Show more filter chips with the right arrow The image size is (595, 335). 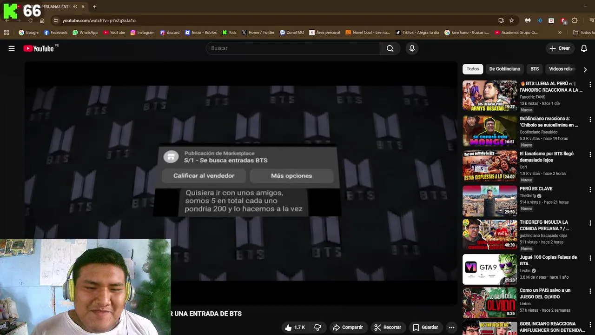(x=585, y=69)
